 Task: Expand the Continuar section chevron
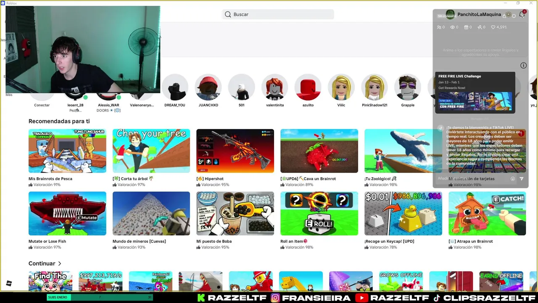point(60,263)
